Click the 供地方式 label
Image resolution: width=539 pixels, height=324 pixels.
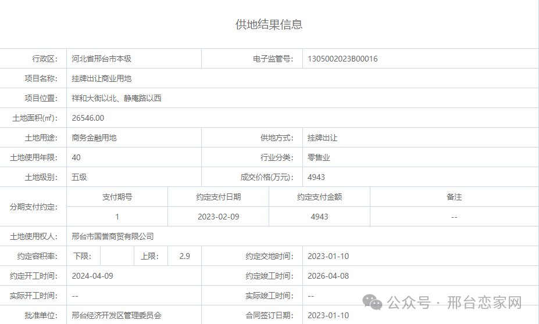pyautogui.click(x=277, y=138)
